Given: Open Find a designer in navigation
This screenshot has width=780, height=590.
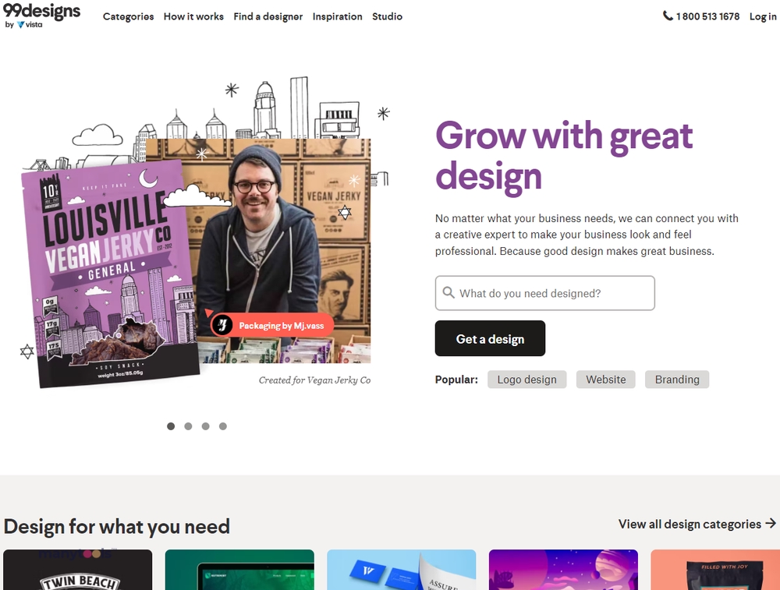Looking at the screenshot, I should tap(268, 16).
